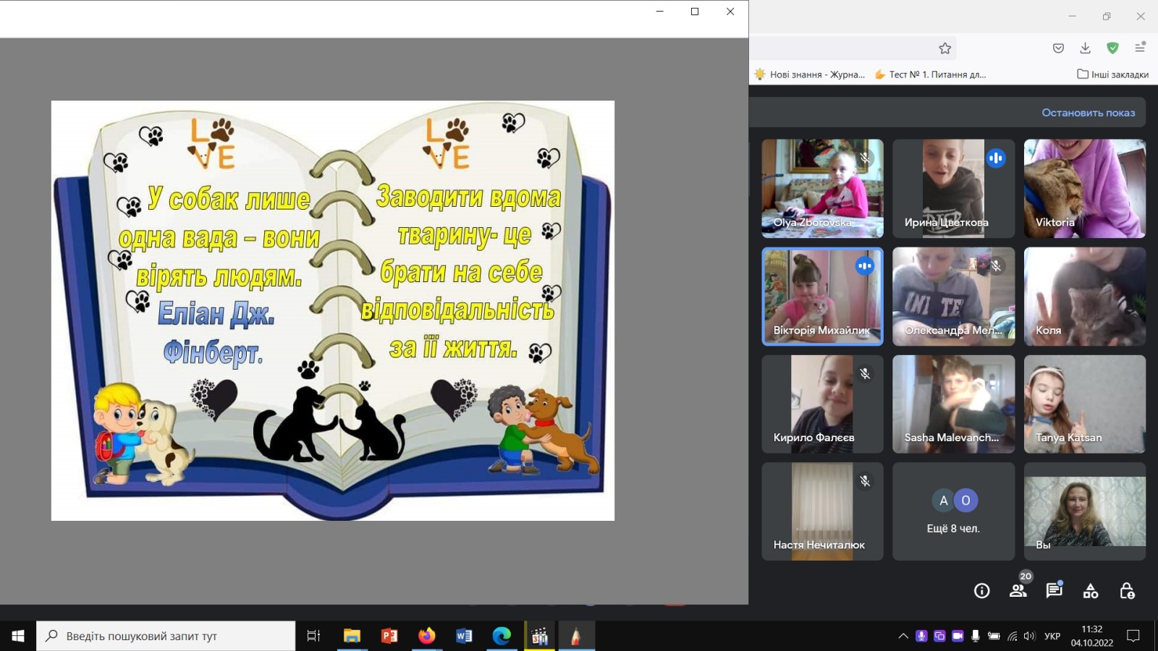This screenshot has height=651, width=1158.
Task: Open the Meet activities icon
Action: pyautogui.click(x=1091, y=591)
